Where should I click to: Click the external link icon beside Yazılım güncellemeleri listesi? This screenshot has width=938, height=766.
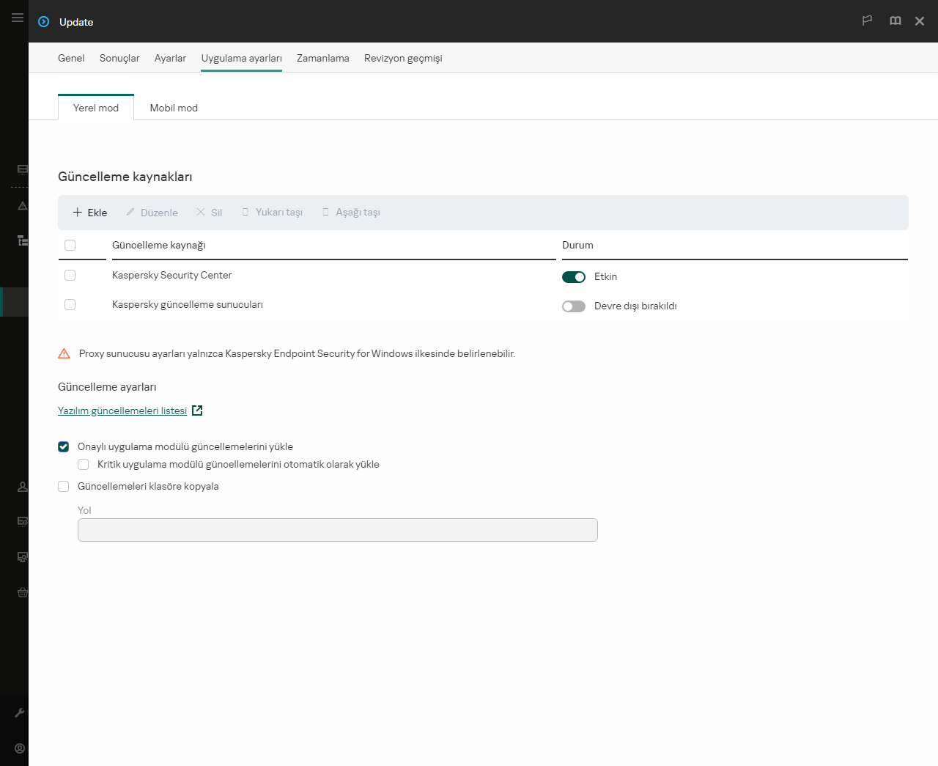197,410
